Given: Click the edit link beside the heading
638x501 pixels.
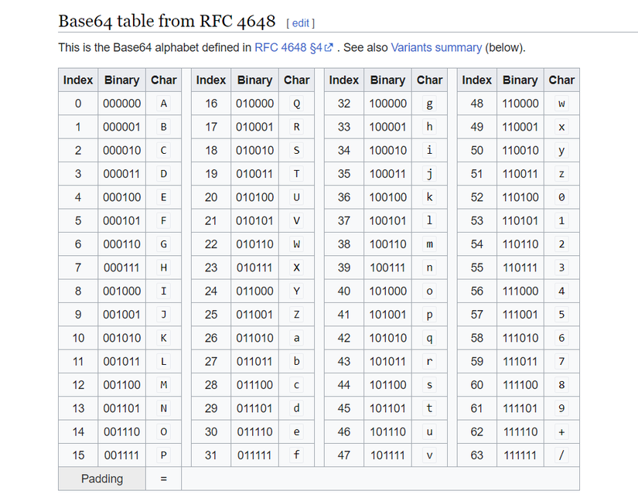Looking at the screenshot, I should click(x=301, y=23).
